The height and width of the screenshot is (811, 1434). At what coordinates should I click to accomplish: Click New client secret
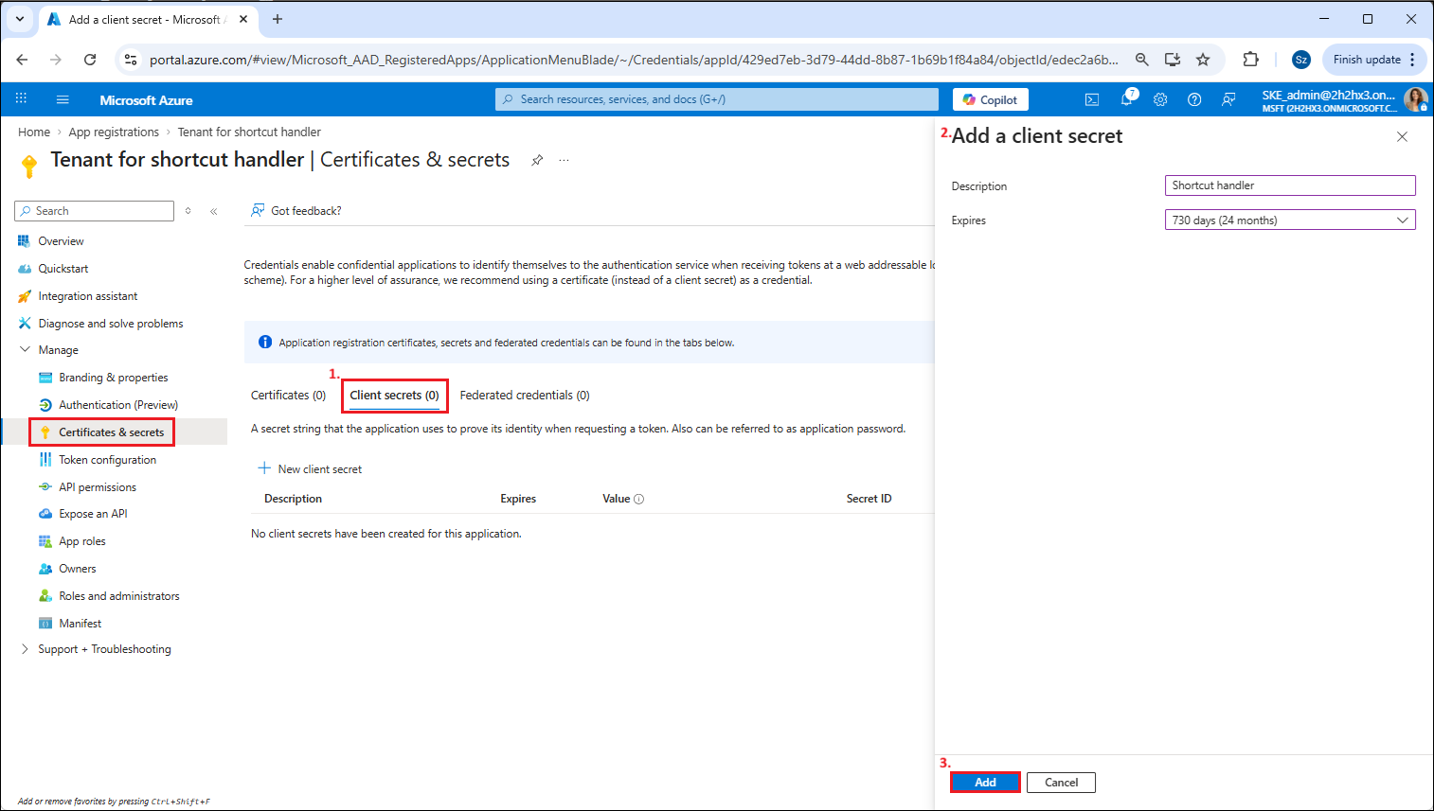point(311,469)
